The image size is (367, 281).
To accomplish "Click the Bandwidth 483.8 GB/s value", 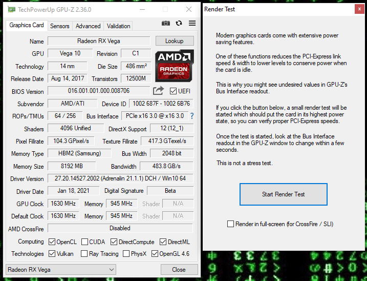I will point(166,166).
